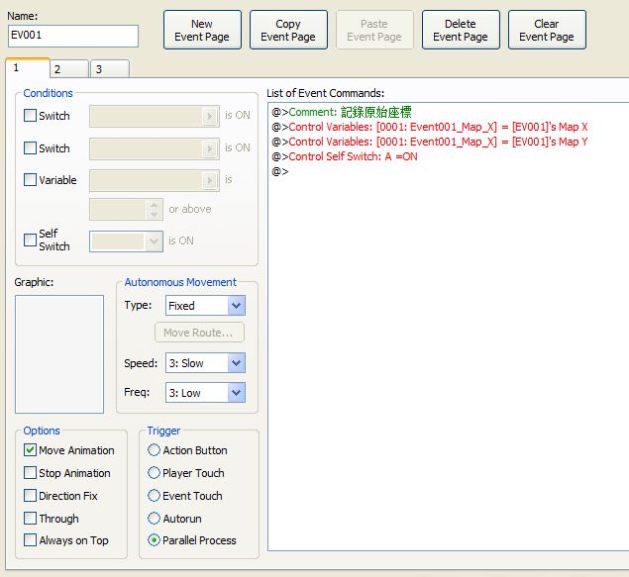The height and width of the screenshot is (577, 629).
Task: Click the New Event Page button
Action: click(x=202, y=30)
